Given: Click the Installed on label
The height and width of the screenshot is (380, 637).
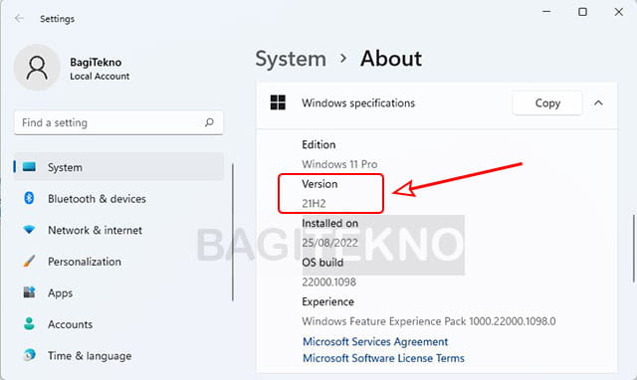Looking at the screenshot, I should (329, 223).
